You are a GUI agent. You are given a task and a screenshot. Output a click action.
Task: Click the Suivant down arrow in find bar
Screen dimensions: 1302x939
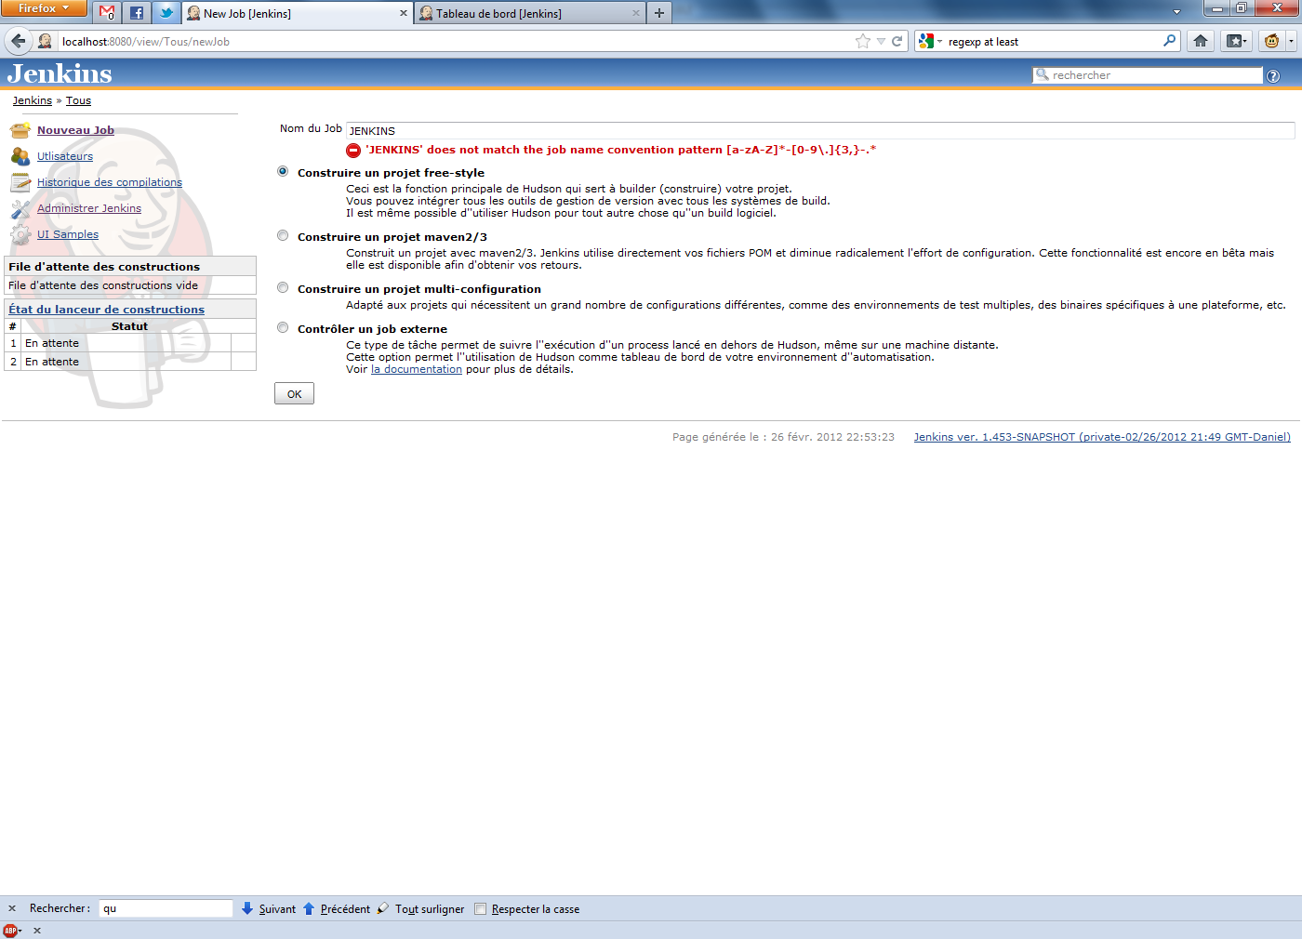click(x=247, y=908)
